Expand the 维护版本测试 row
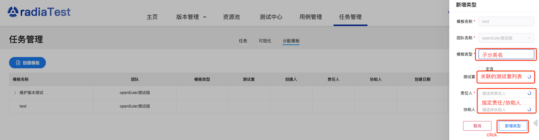 tap(15, 93)
